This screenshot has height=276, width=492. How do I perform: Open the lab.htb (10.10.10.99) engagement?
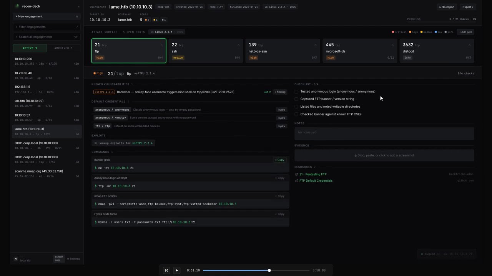(47, 103)
